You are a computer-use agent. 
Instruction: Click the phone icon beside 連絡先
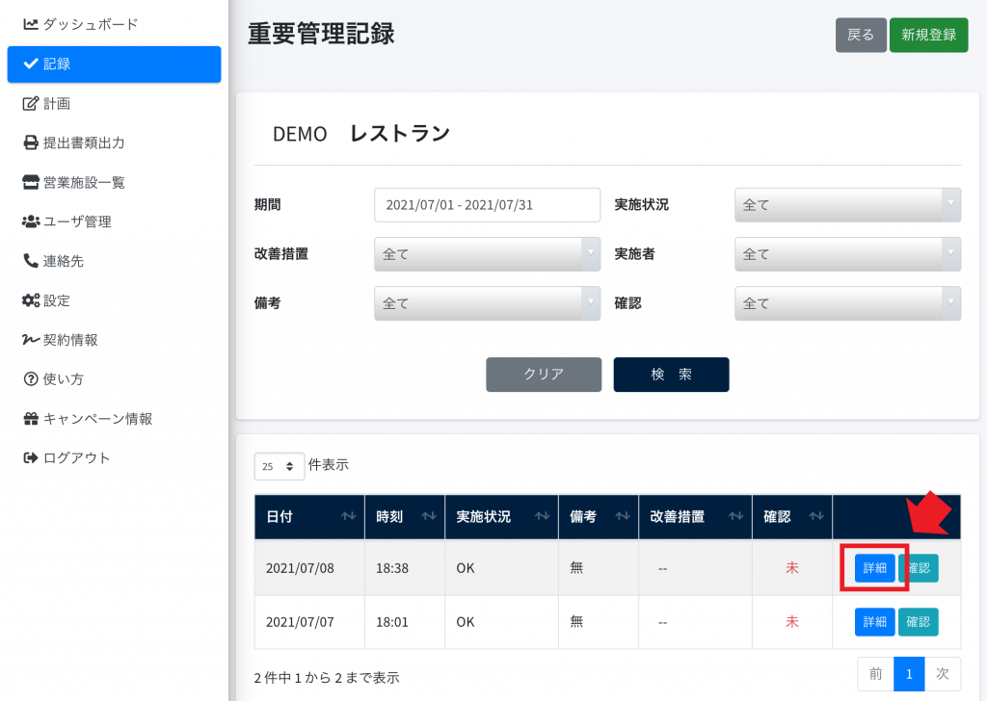(31, 261)
